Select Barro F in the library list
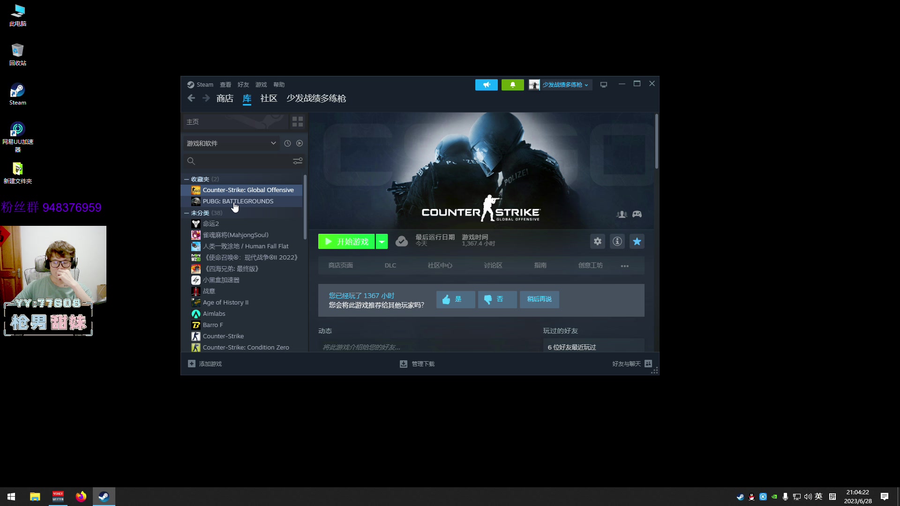Screen dimensions: 900x506 click(x=242, y=325)
